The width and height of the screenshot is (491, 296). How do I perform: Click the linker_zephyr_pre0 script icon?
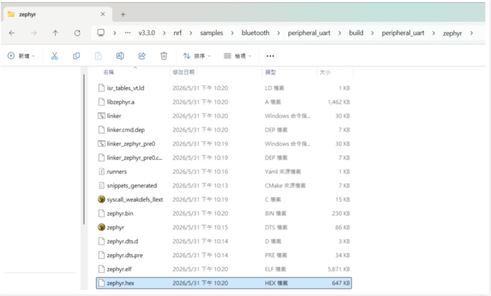pyautogui.click(x=101, y=144)
